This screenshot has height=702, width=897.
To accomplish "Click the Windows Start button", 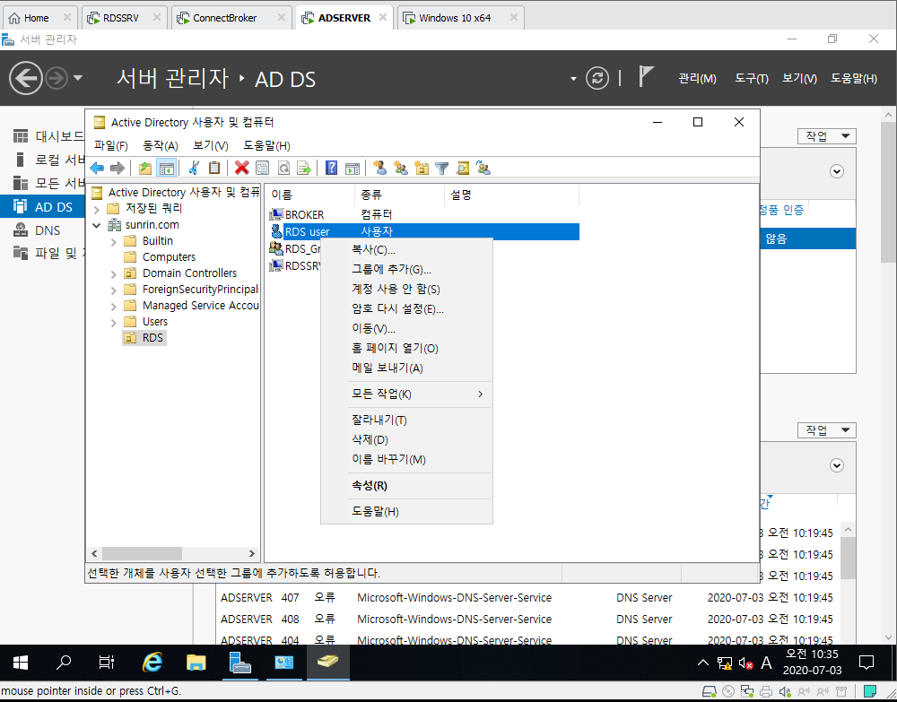I will pyautogui.click(x=21, y=662).
